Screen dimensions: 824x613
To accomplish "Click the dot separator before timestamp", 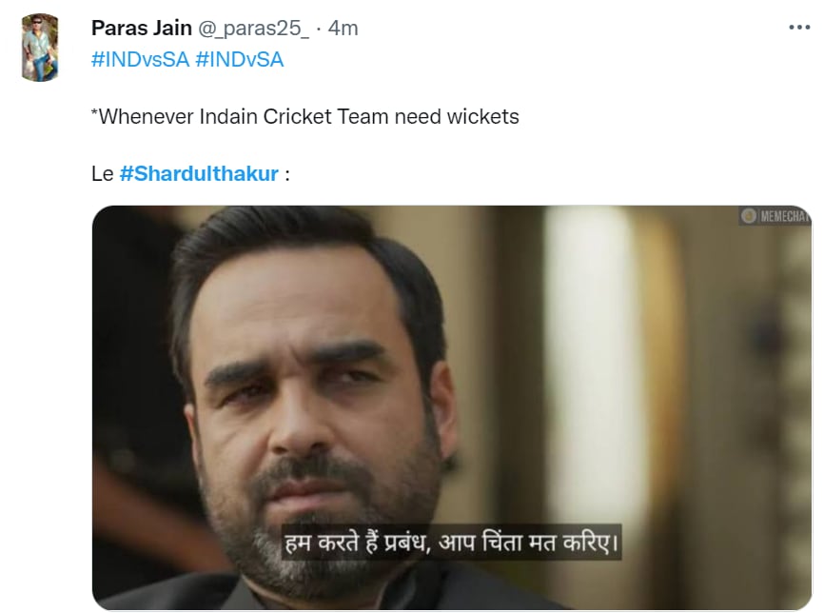I will click(319, 29).
